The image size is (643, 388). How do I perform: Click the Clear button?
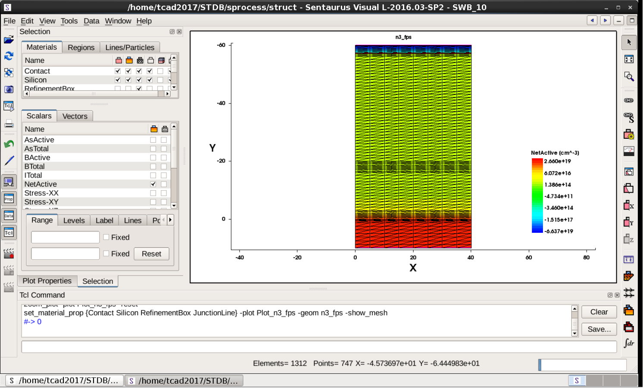point(599,312)
